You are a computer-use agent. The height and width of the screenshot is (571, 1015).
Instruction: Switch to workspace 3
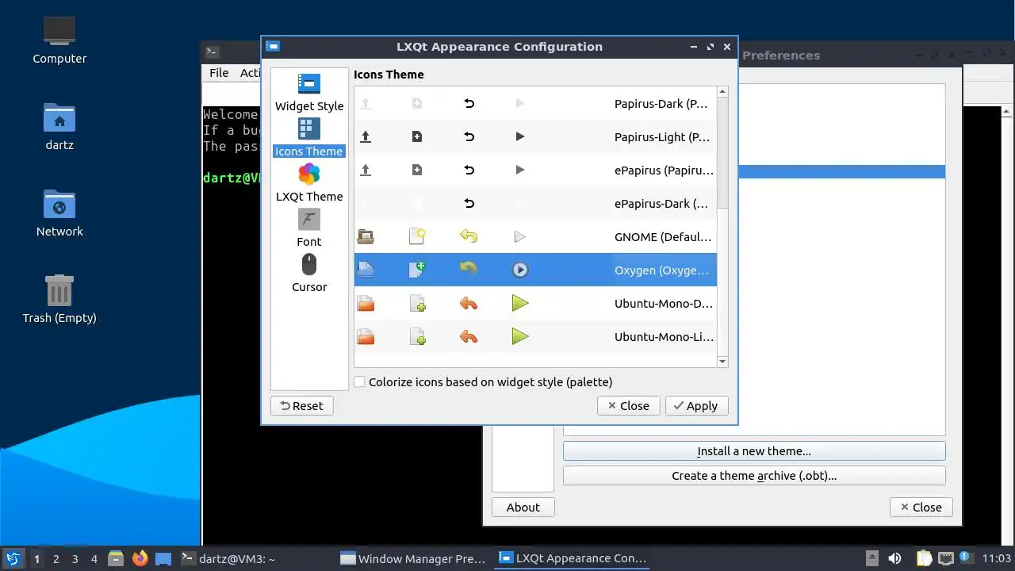pyautogui.click(x=75, y=558)
